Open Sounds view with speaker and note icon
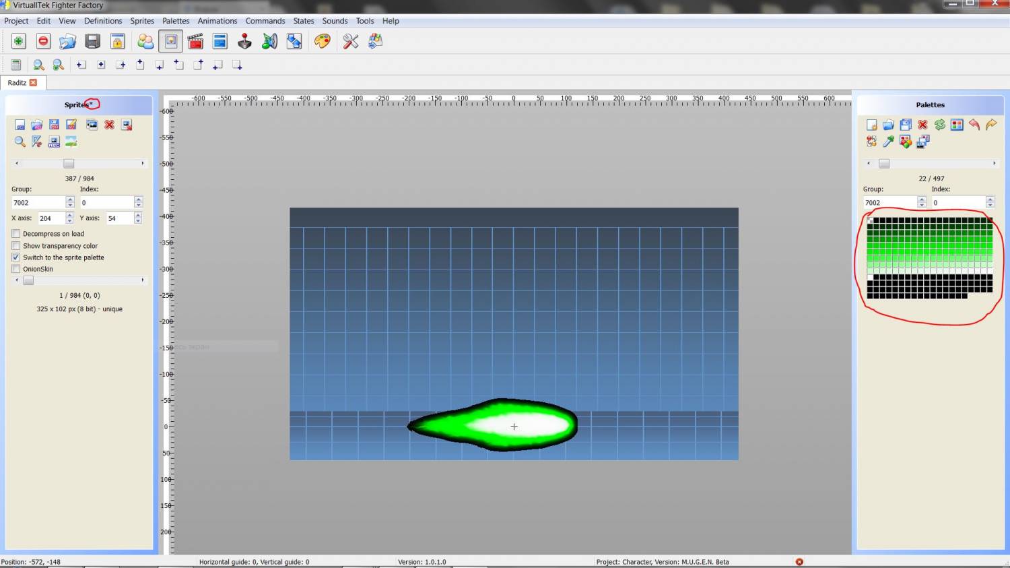The image size is (1010, 568). [269, 42]
